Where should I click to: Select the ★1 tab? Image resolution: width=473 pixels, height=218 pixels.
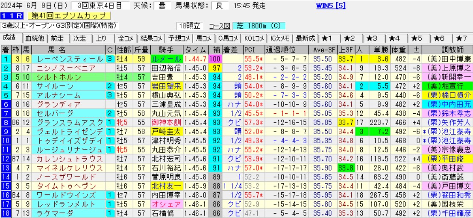[x=330, y=38]
